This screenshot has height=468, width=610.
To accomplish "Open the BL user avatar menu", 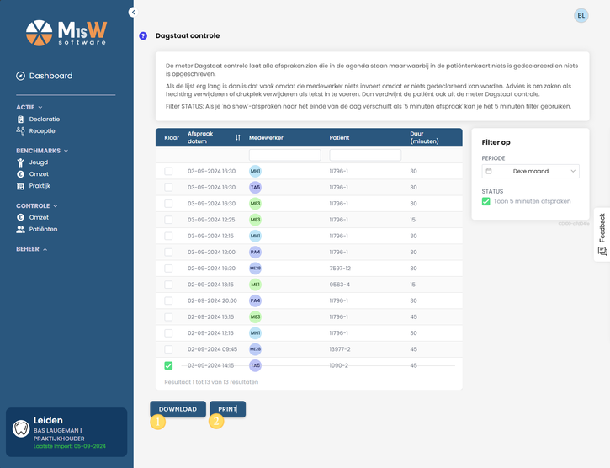I will click(x=581, y=16).
